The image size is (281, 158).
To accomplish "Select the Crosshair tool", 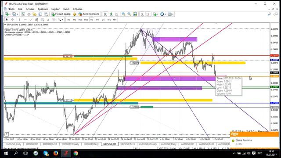I will pos(13,20).
